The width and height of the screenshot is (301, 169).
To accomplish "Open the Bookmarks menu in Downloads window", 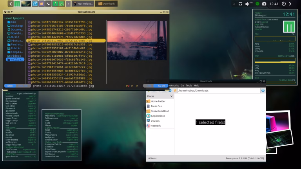I will pyautogui.click(x=174, y=85).
